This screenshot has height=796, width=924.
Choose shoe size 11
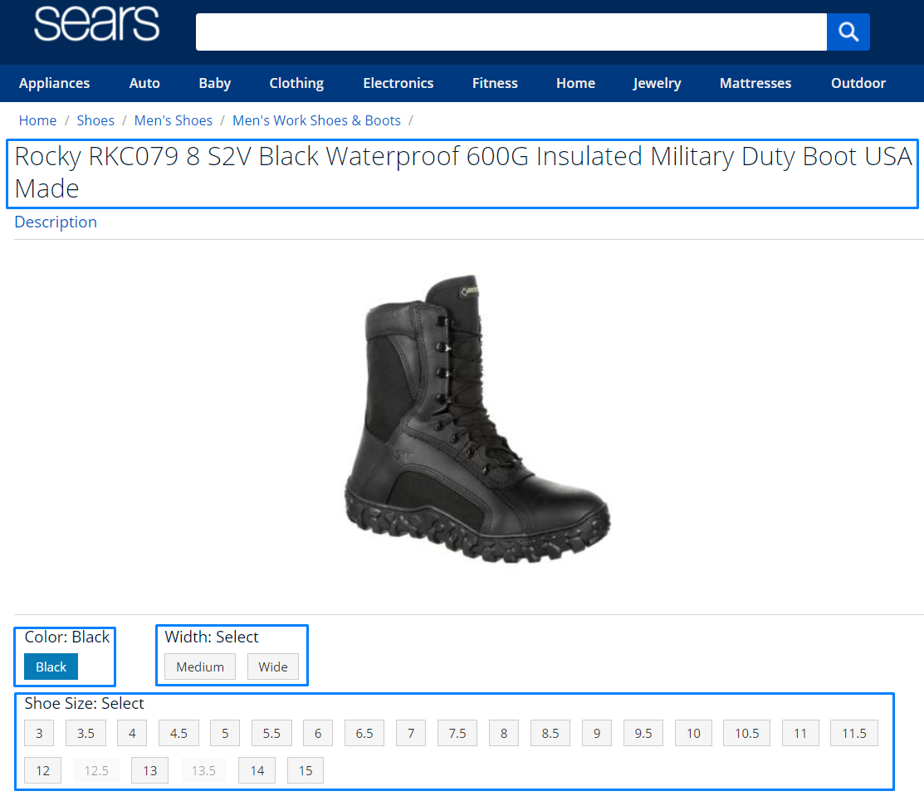[800, 734]
